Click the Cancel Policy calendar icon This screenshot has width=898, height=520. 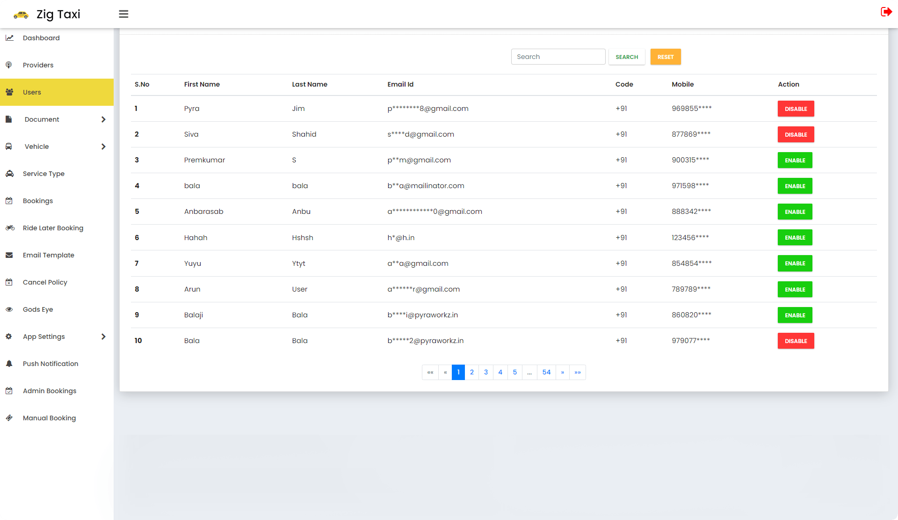[9, 282]
